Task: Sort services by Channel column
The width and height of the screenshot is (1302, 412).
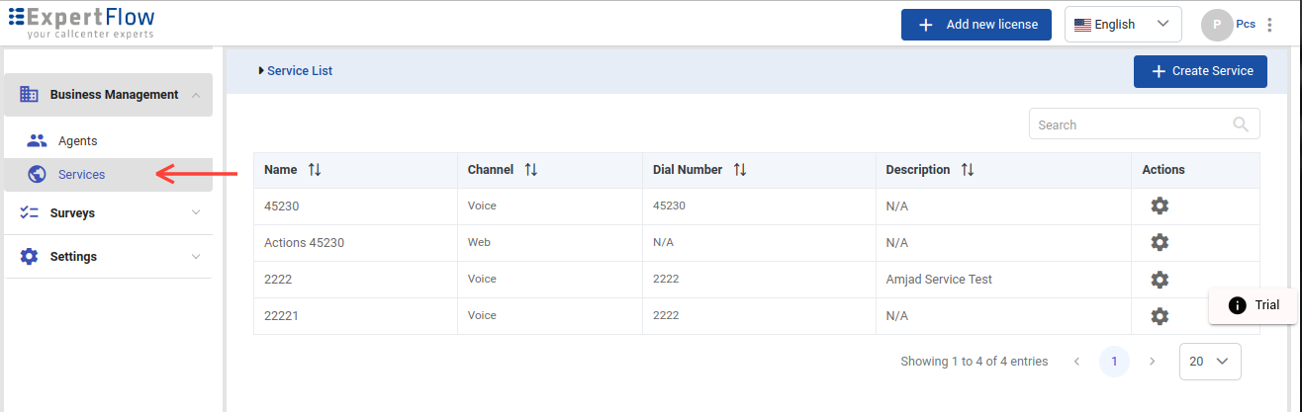Action: coord(531,170)
